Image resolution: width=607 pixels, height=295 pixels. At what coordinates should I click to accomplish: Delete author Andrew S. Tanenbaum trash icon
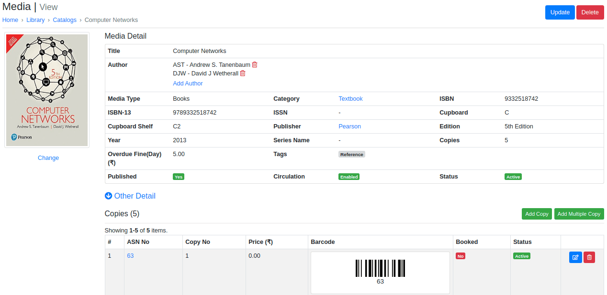[255, 64]
